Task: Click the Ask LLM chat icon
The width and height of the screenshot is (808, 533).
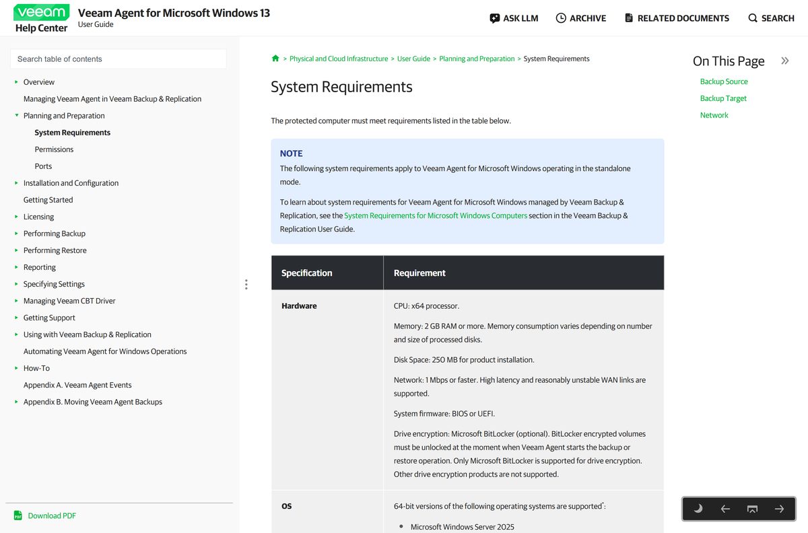Action: click(495, 18)
